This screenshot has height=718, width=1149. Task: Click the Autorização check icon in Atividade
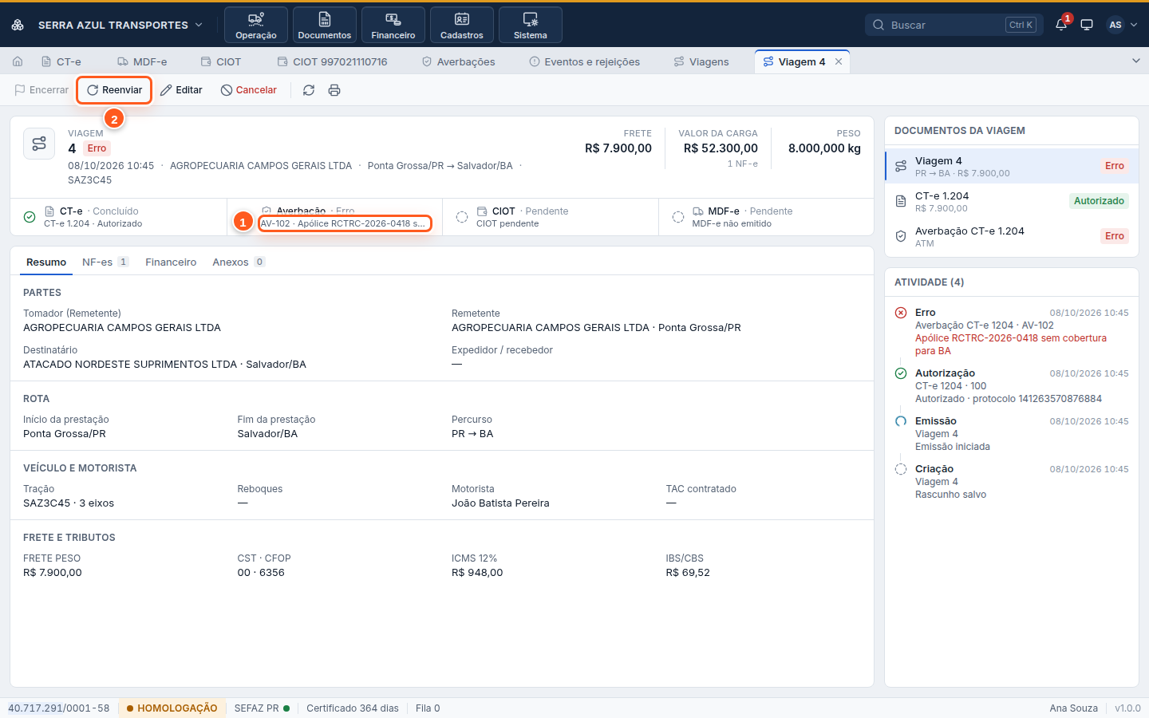click(901, 373)
